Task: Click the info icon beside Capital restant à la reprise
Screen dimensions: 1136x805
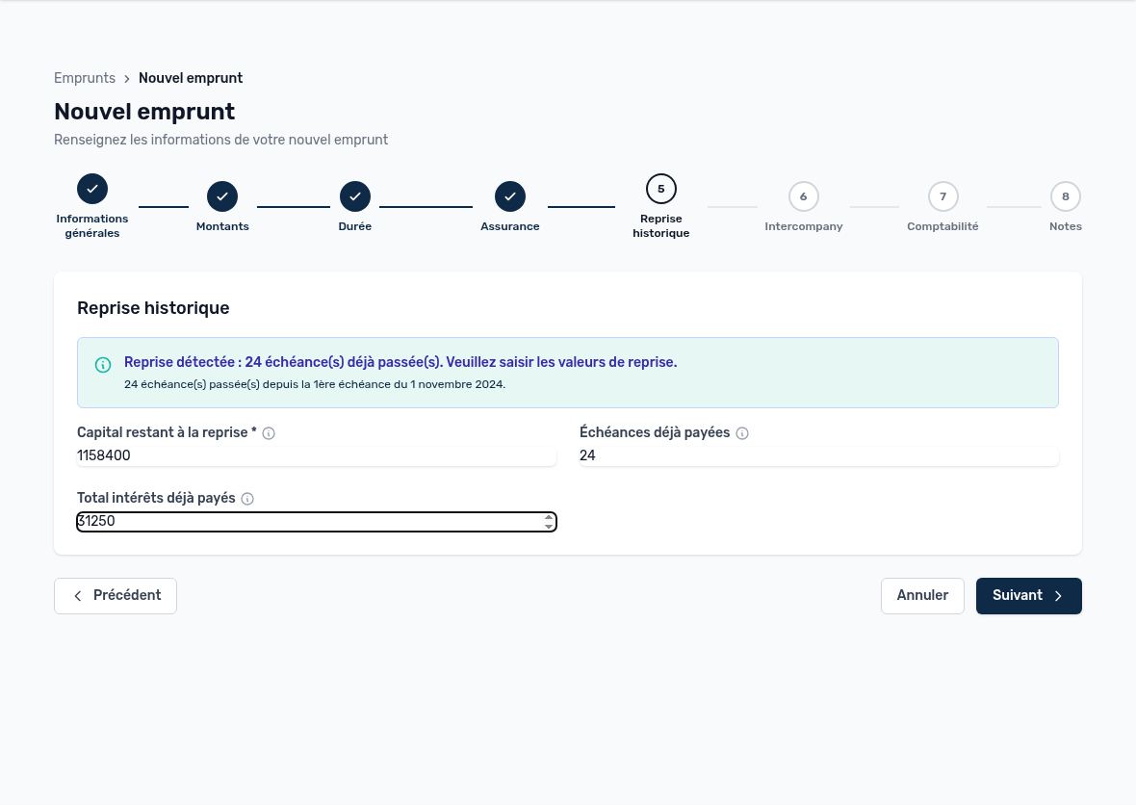Action: pyautogui.click(x=269, y=433)
